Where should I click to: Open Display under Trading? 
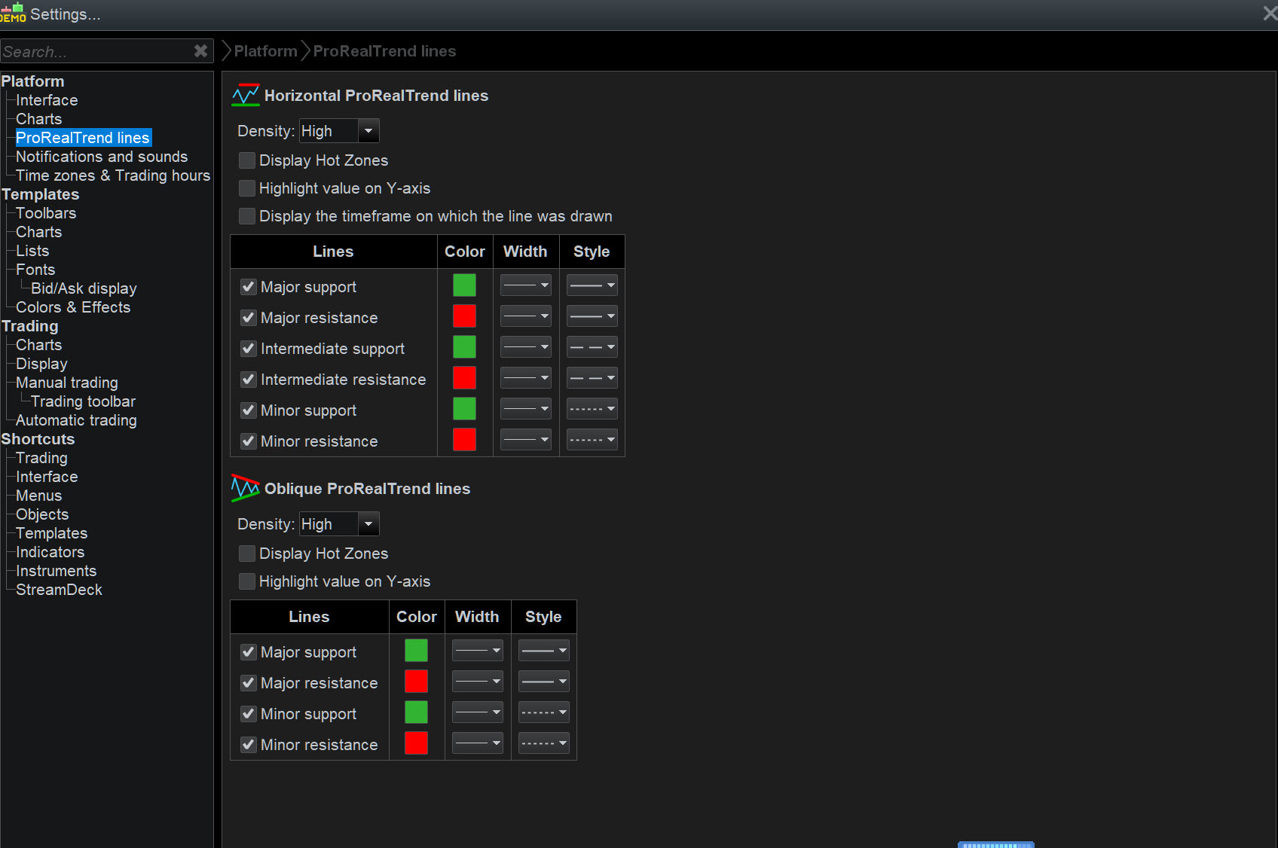pos(41,364)
